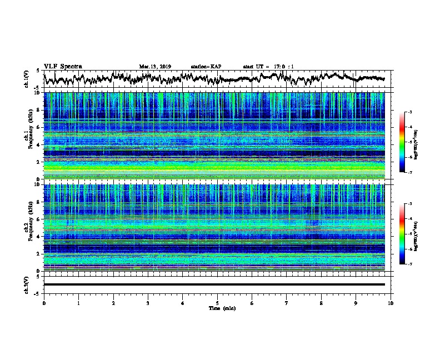Viewport: 440px width, 340px height.
Task: Click the ch.2 color bar "-7" label
Action: [409, 264]
